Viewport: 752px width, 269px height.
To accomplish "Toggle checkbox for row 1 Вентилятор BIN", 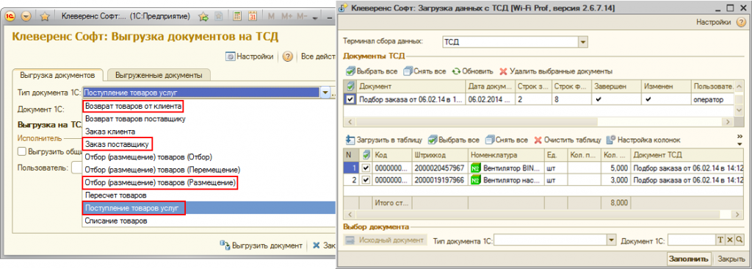I will [x=366, y=168].
